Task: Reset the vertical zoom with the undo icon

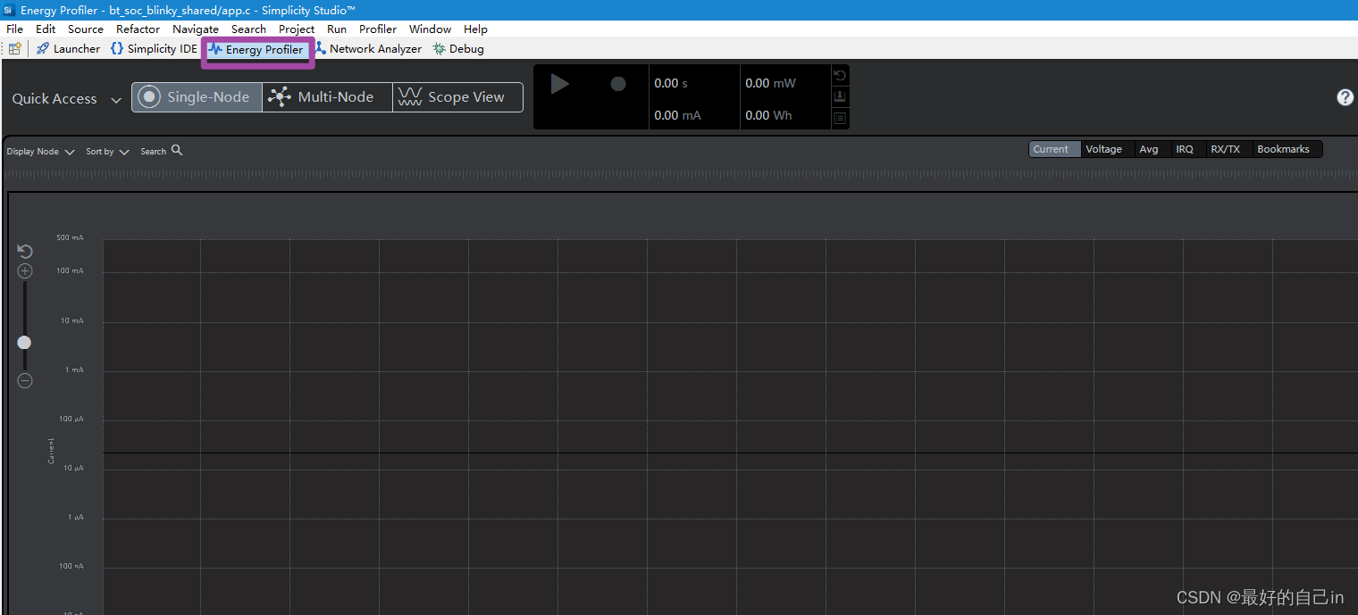Action: [25, 252]
